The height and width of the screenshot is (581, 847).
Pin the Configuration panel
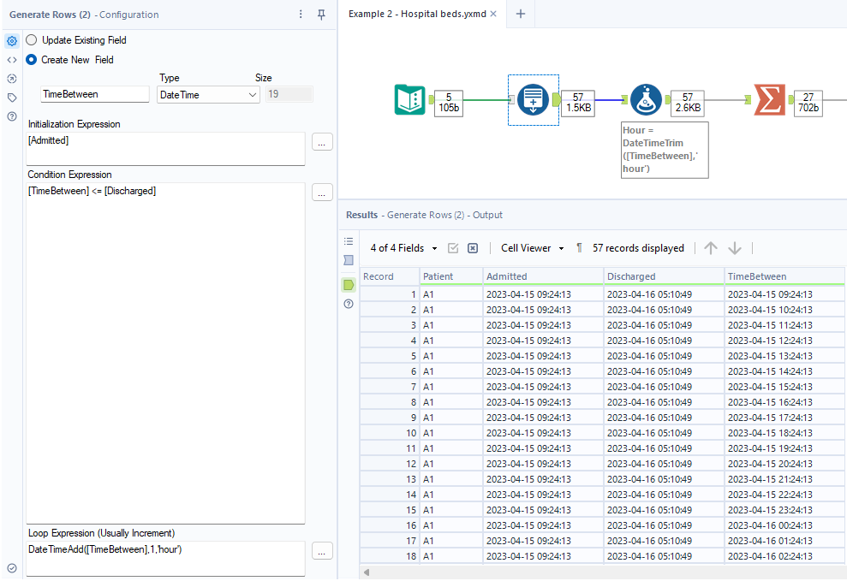coord(321,15)
